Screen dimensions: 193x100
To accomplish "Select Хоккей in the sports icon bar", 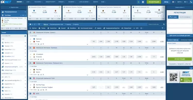I will click(62, 28).
